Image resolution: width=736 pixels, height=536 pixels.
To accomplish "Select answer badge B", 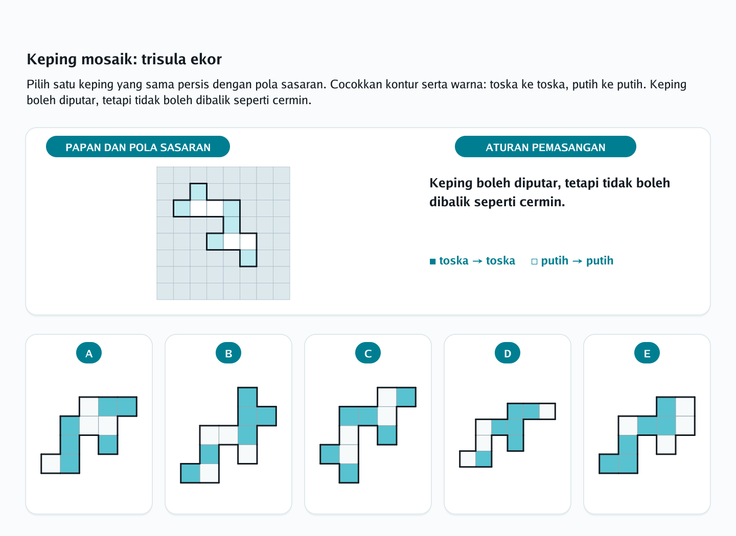I will coord(228,353).
